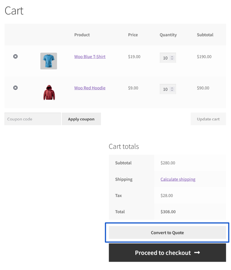This screenshot has width=231, height=270.
Task: Proceed to checkout
Action: 167,253
